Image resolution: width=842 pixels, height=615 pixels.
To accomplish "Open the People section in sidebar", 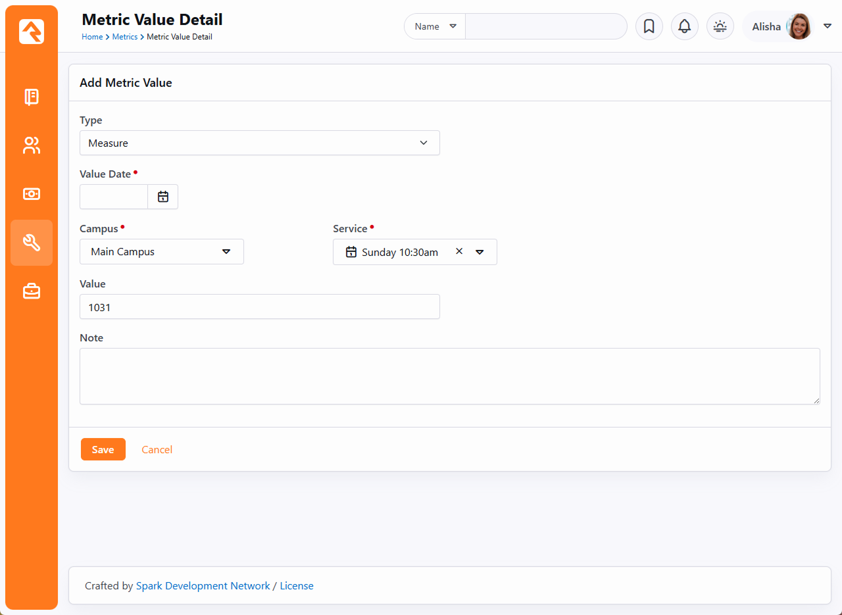I will pos(32,145).
